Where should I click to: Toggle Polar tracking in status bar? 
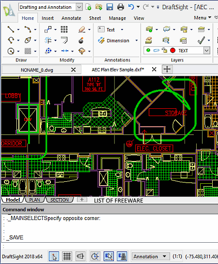coord(95,256)
